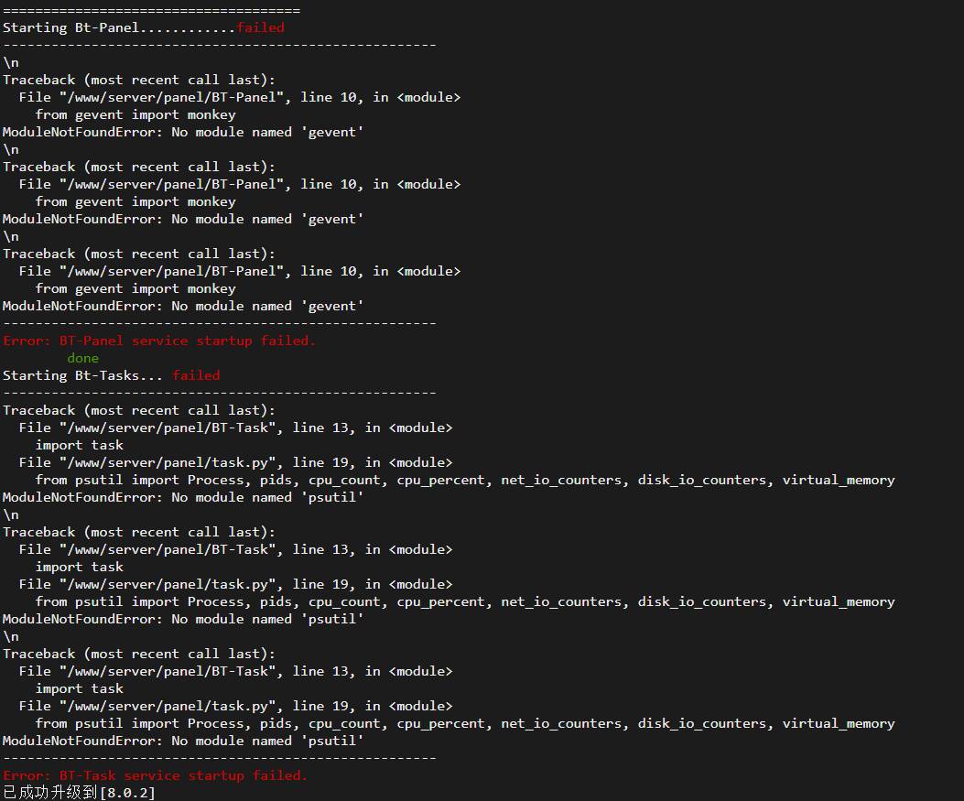Select the green 'done' text
The height and width of the screenshot is (801, 964).
tap(83, 359)
